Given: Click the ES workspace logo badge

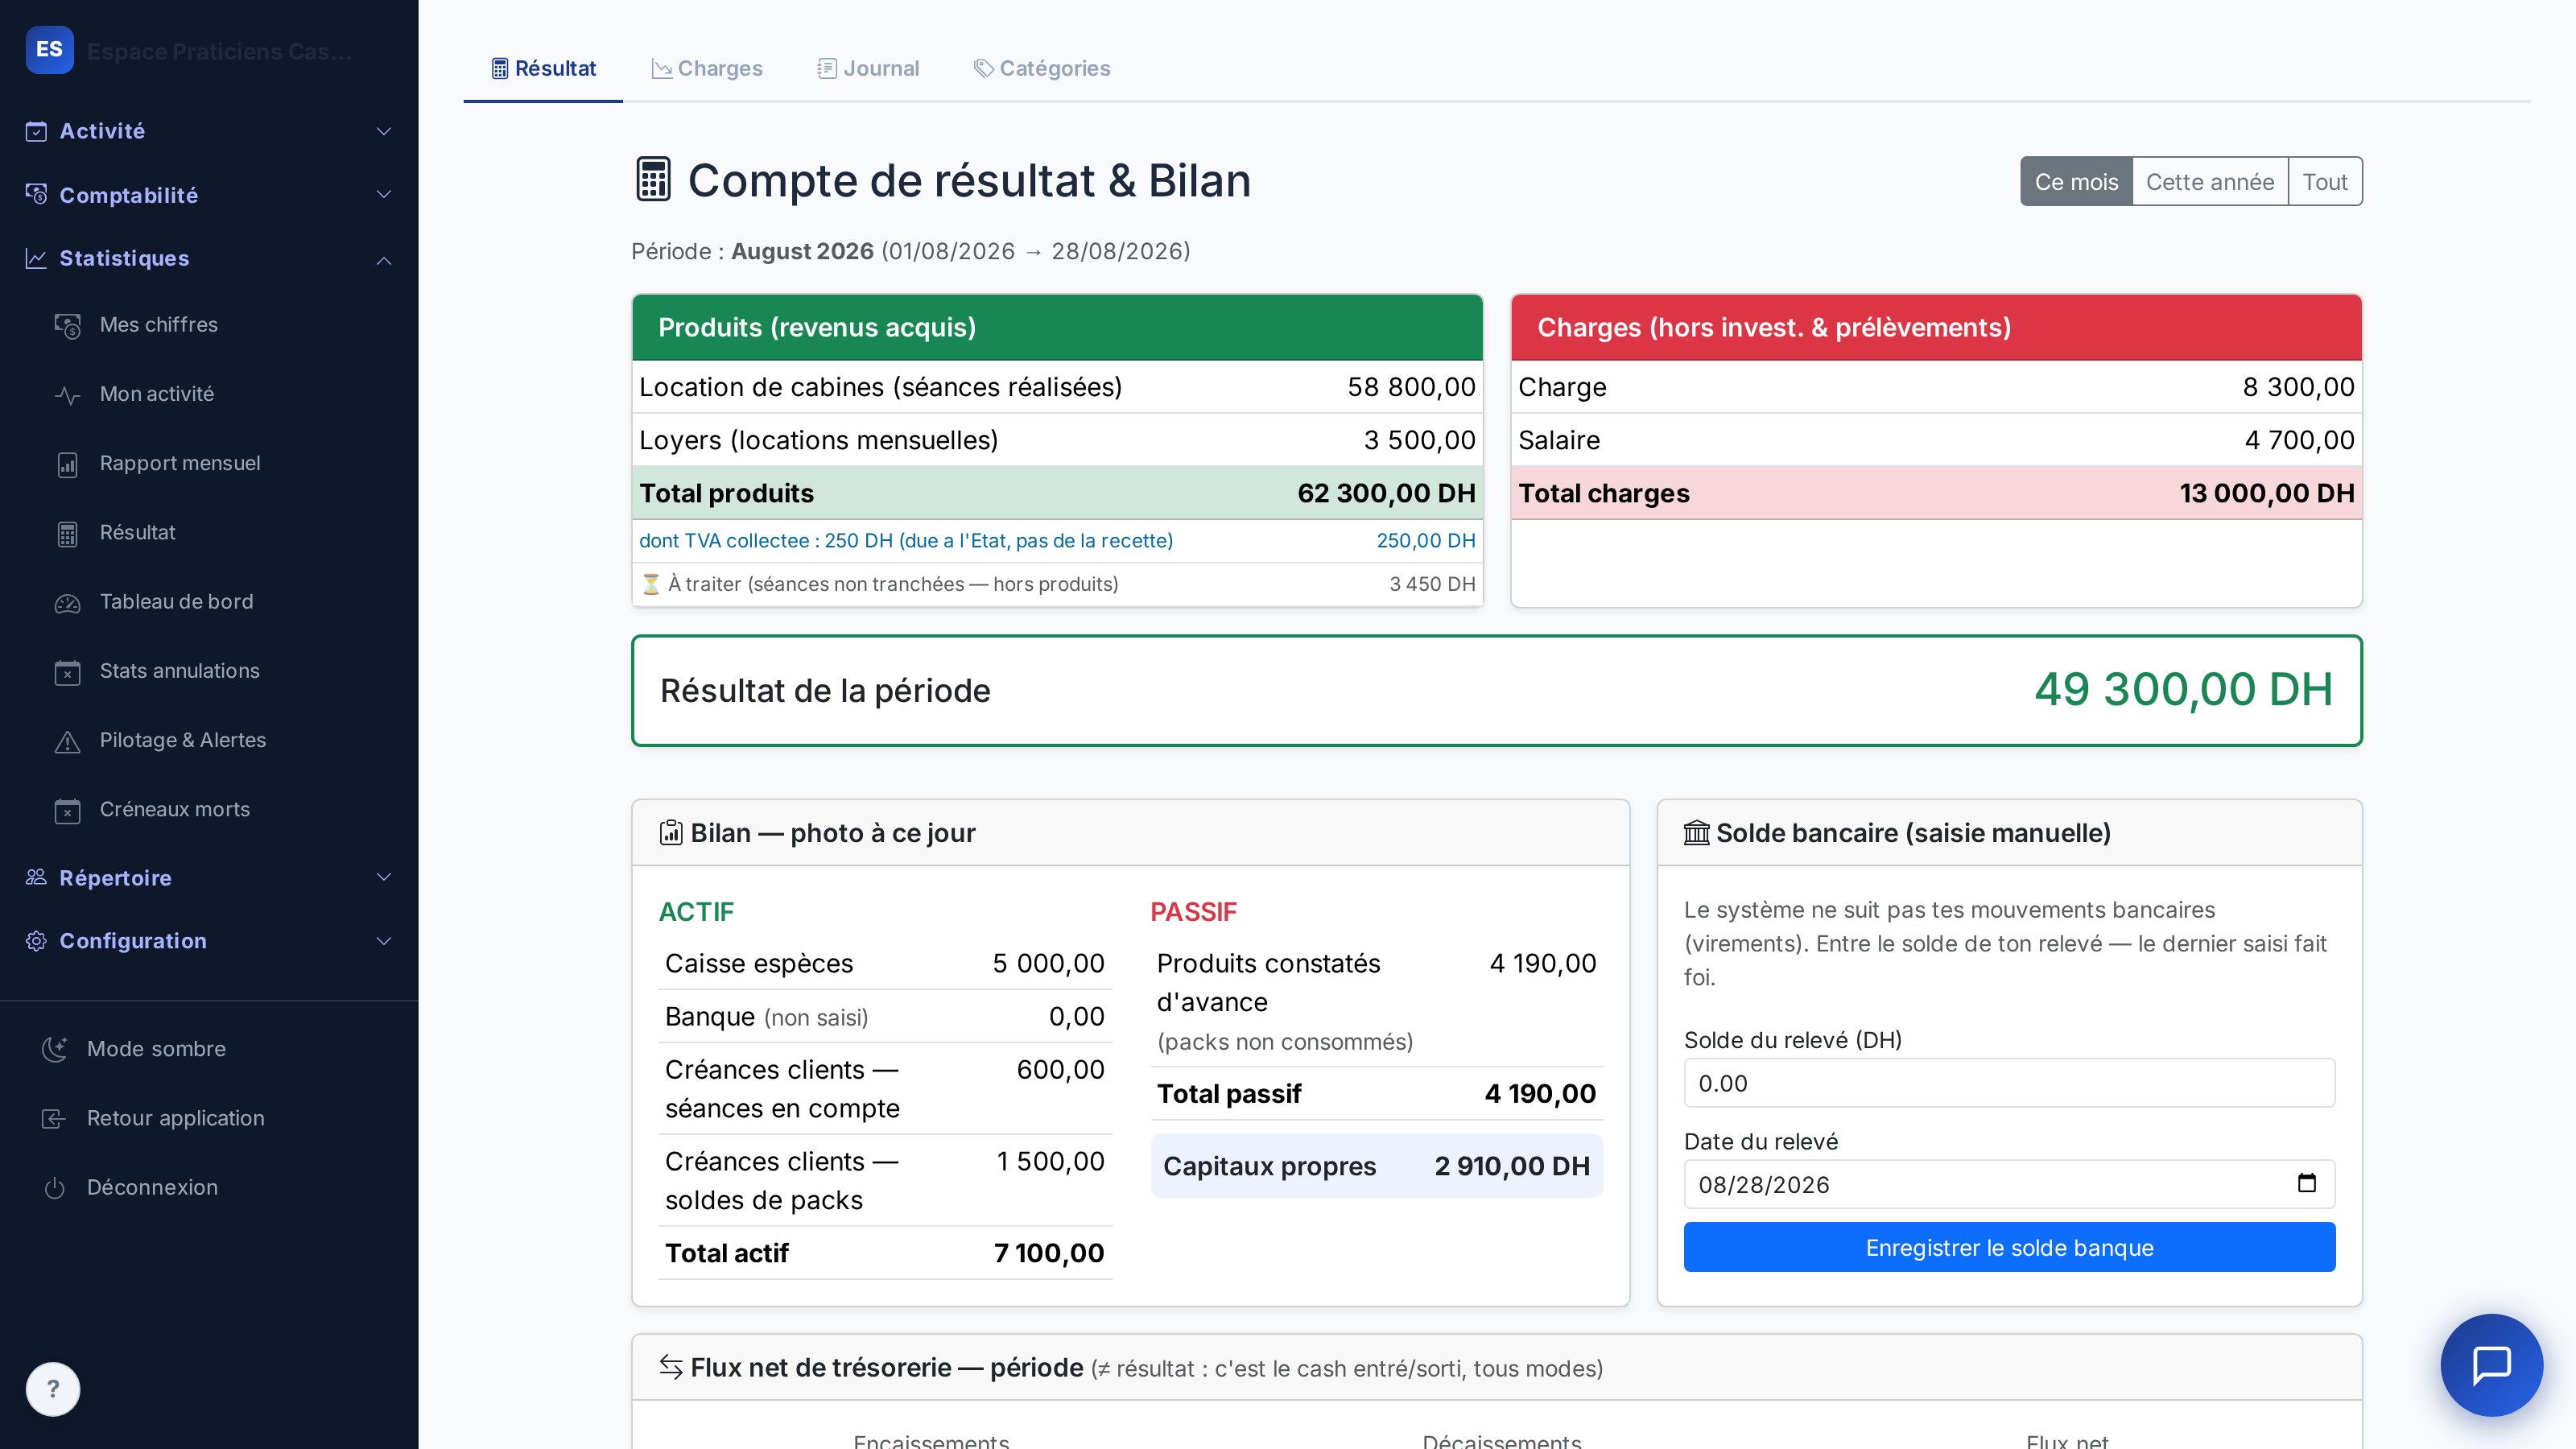Looking at the screenshot, I should coord(49,49).
